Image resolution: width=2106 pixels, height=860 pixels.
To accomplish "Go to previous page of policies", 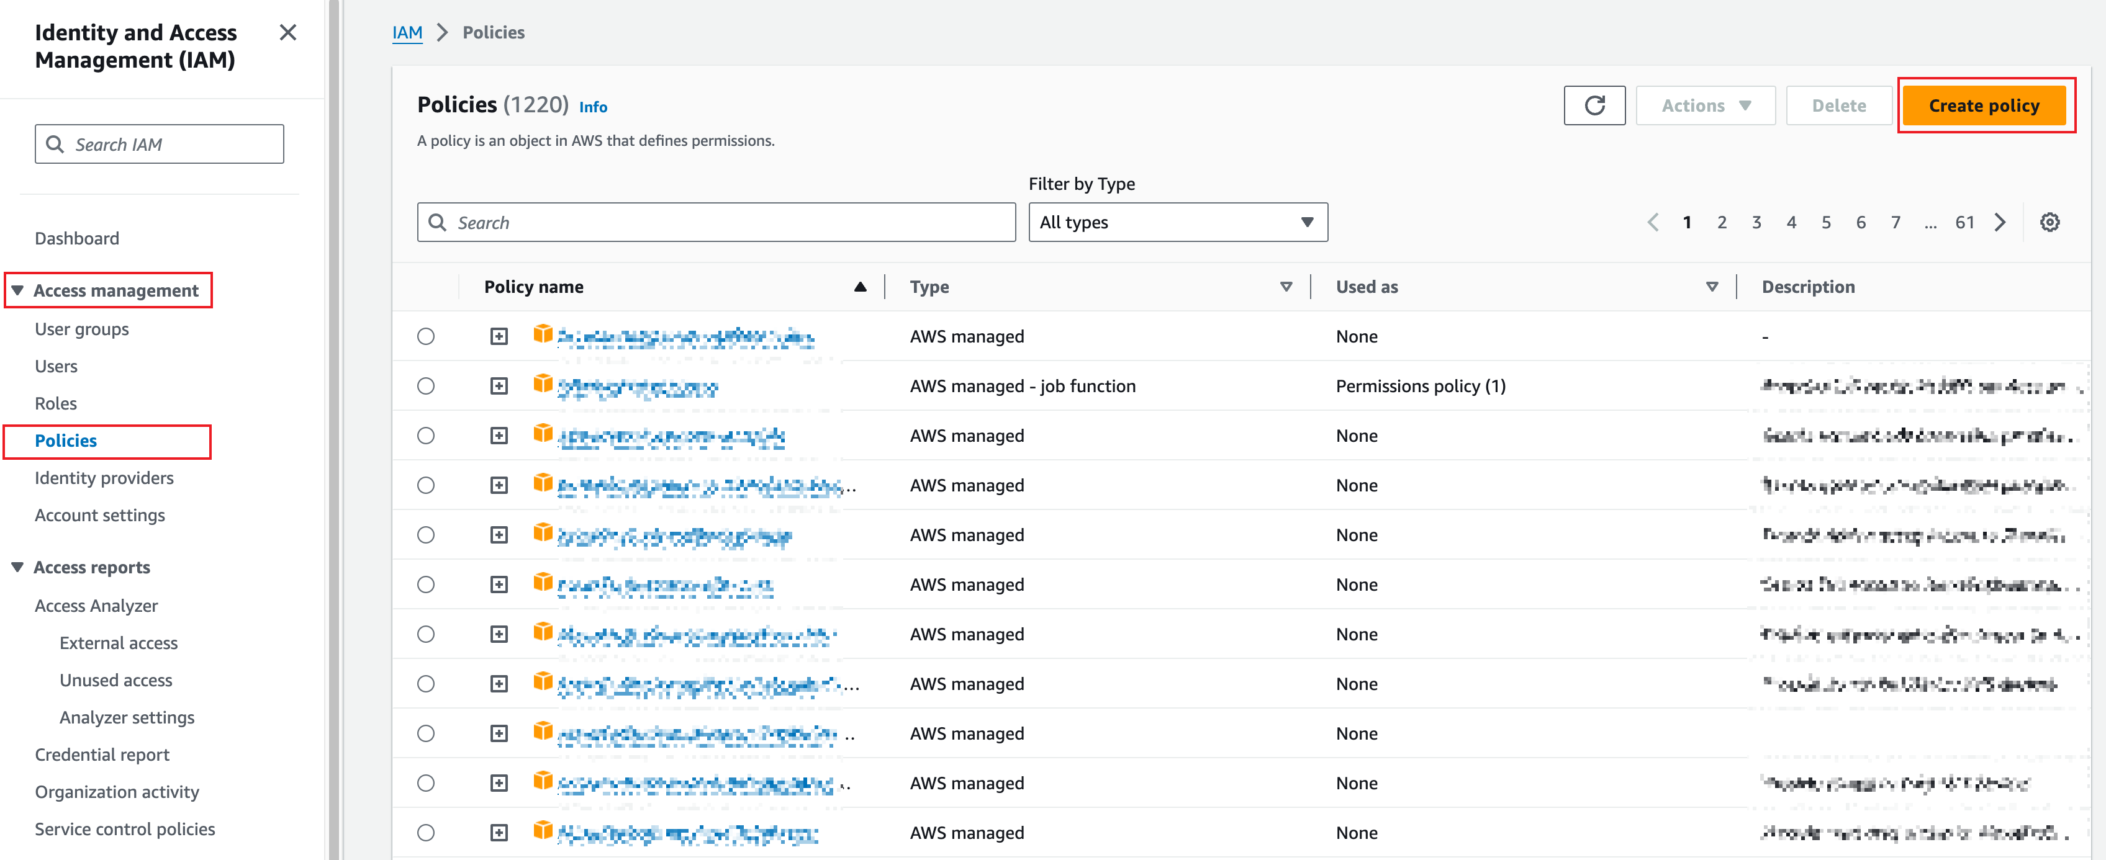I will pos(1652,222).
